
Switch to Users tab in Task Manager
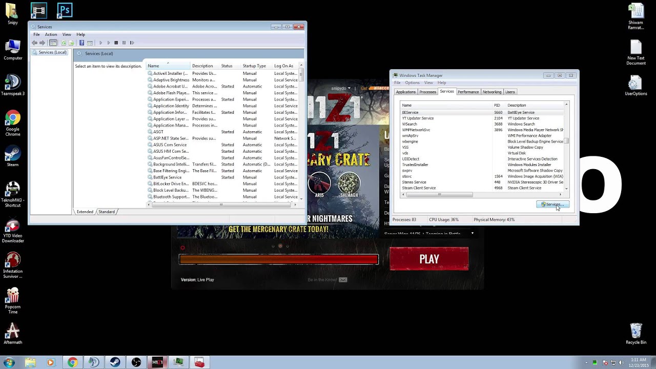(510, 92)
